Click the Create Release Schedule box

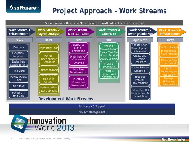[140, 69]
